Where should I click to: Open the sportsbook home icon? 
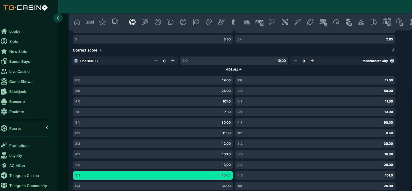pyautogui.click(x=77, y=22)
